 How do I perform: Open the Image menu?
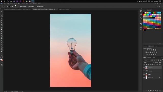point(11,4)
